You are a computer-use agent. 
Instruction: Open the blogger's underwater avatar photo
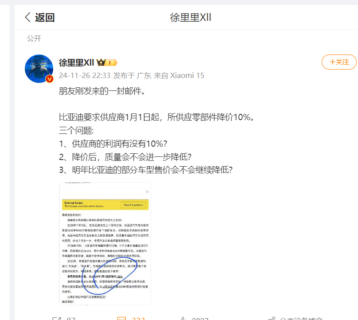point(39,69)
